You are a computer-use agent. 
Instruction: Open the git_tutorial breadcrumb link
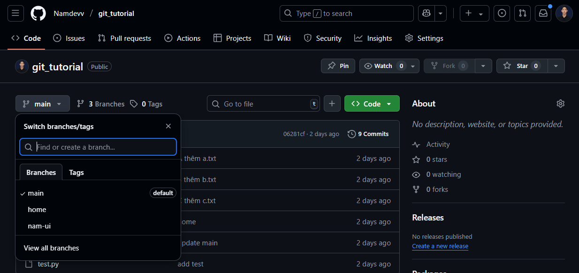tap(116, 14)
